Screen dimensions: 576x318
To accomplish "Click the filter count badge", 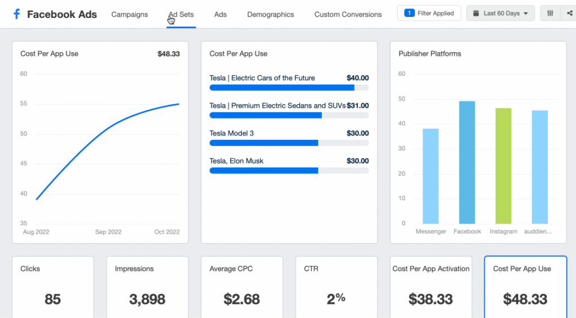I will click(x=409, y=13).
